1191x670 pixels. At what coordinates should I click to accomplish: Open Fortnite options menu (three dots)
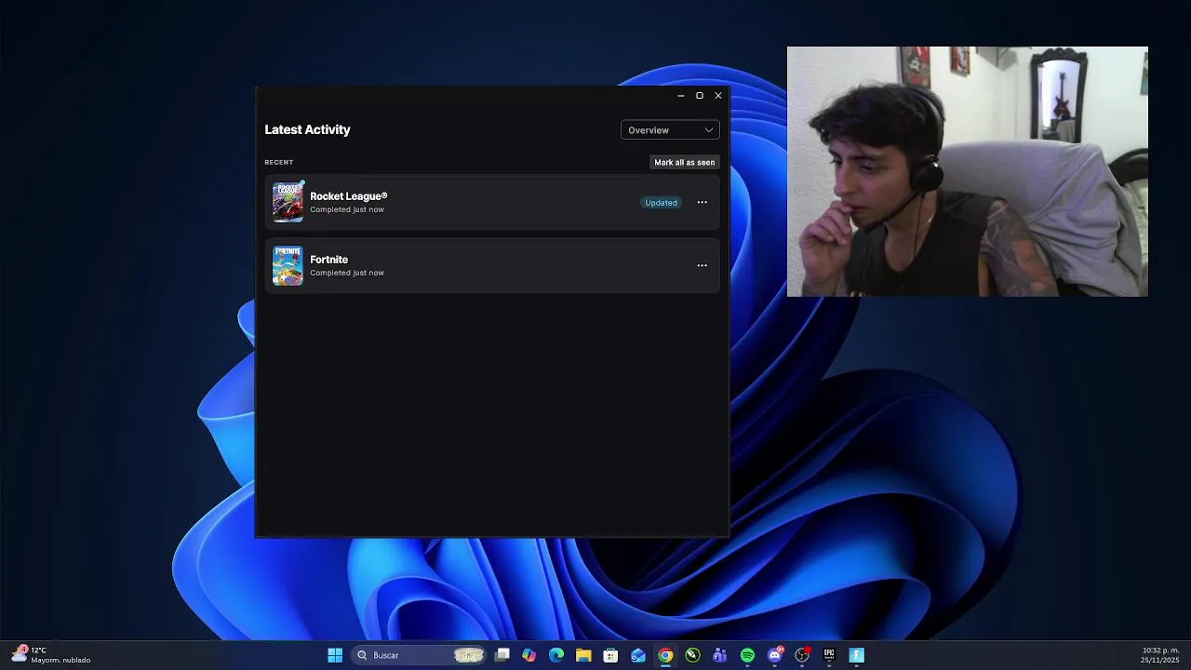(x=702, y=265)
